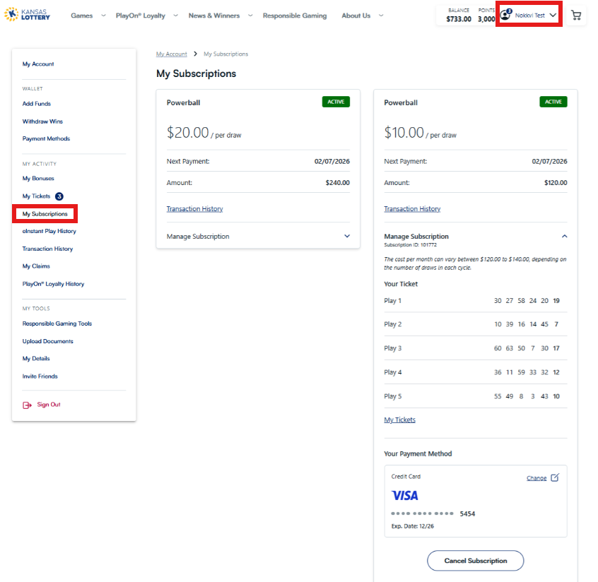Image resolution: width=598 pixels, height=582 pixels.
Task: Click the My Tickets badge showing 3
Action: (59, 196)
